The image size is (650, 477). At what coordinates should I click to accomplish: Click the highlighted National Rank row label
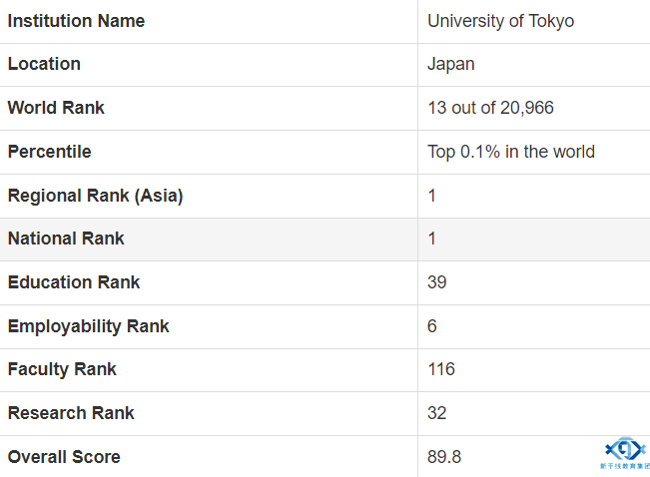point(66,238)
